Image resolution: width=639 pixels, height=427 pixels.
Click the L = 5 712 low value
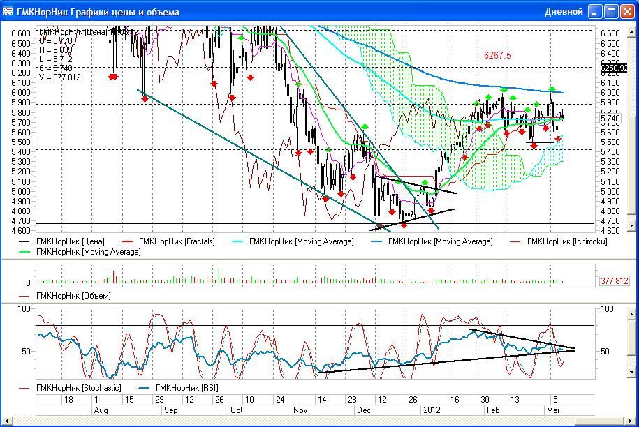(56, 59)
